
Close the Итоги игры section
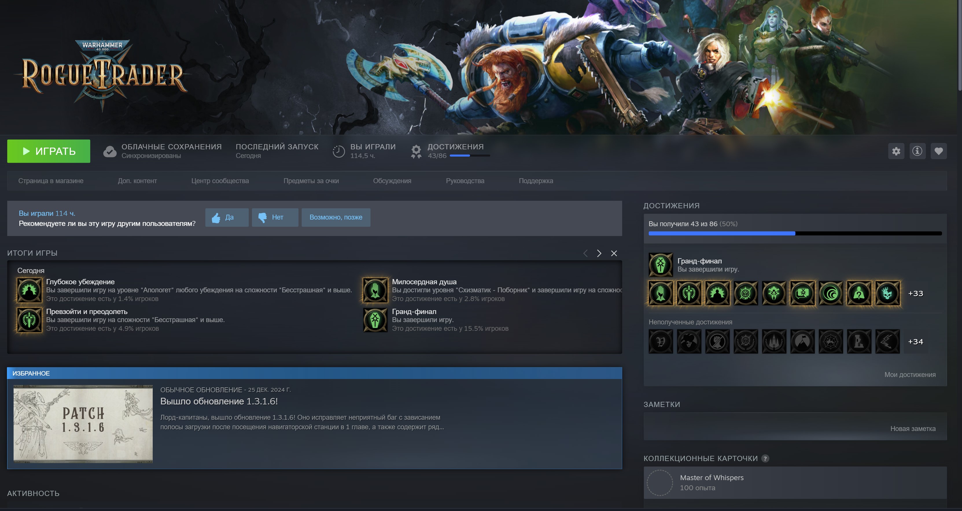[614, 253]
